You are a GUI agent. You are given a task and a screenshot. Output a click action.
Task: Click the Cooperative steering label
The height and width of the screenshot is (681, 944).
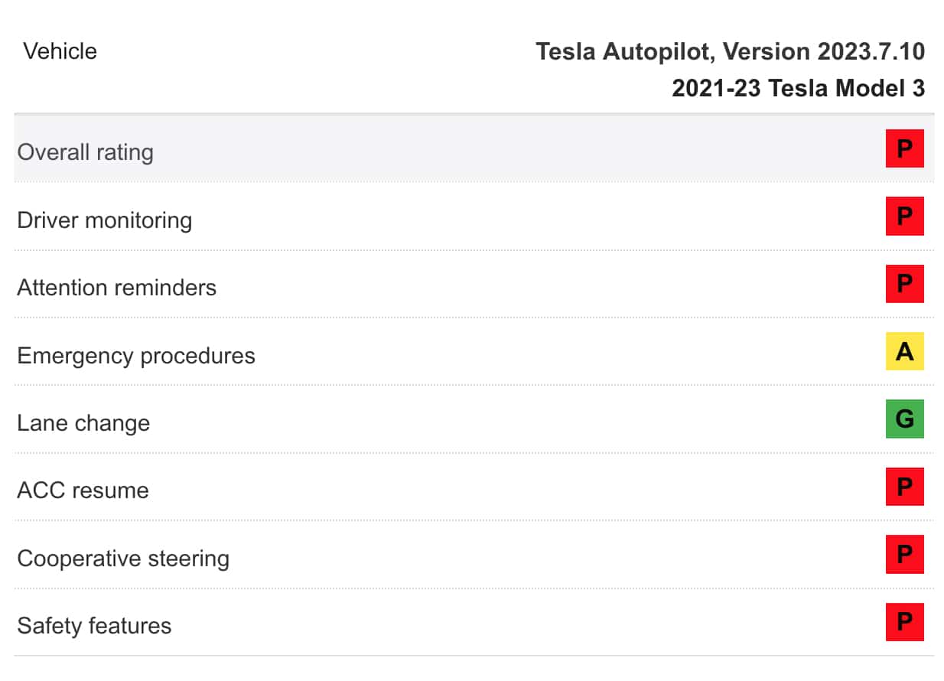pos(122,559)
